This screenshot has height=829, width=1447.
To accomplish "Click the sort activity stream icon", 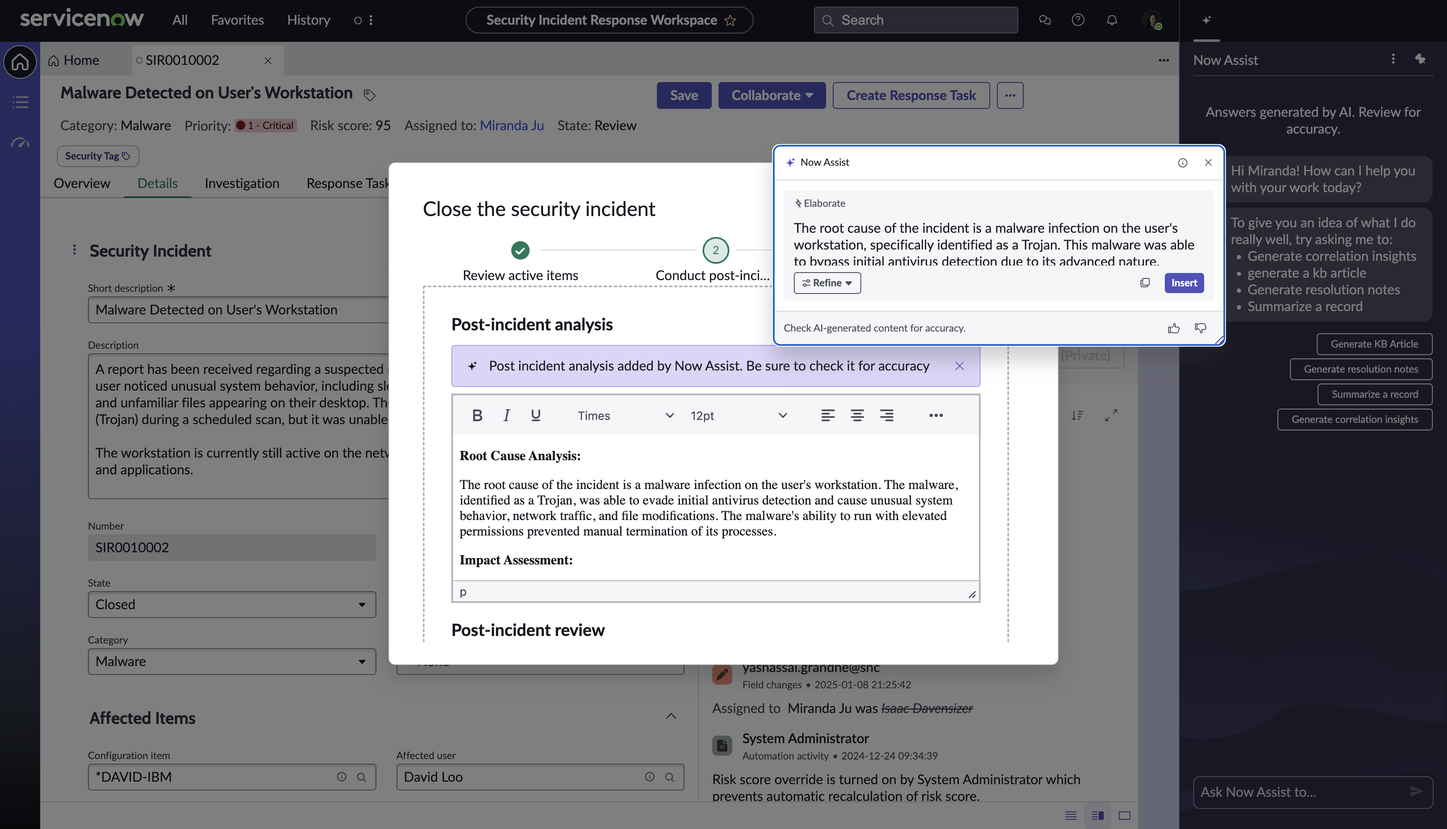I will pos(1077,416).
